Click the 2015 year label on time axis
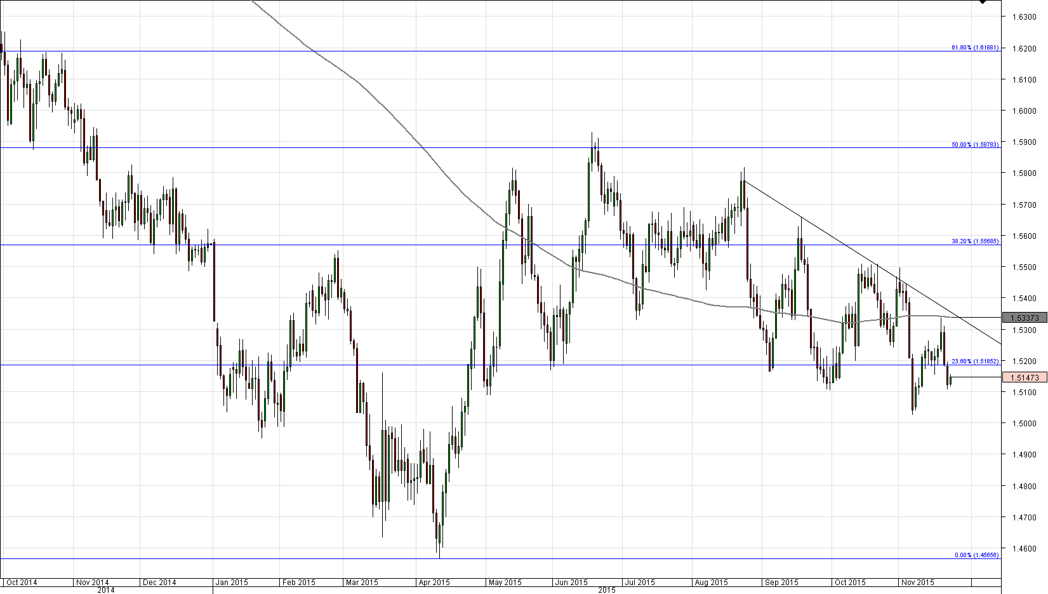1048x594 pixels. click(607, 590)
